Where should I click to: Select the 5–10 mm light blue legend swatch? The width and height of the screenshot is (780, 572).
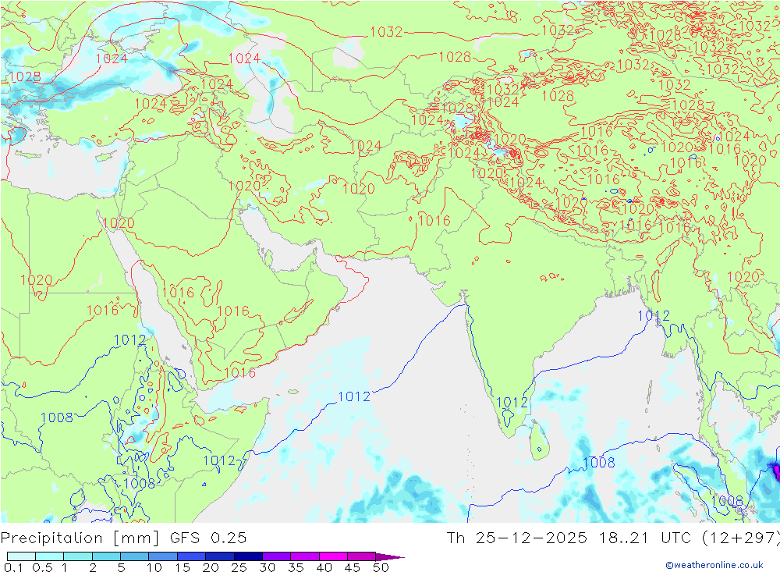point(135,556)
